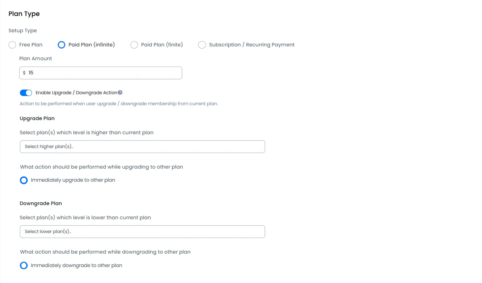The width and height of the screenshot is (482, 283).
Task: Click into the Plan Amount input field
Action: (x=103, y=73)
